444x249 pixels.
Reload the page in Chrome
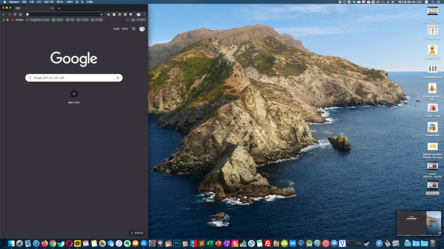click(15, 14)
